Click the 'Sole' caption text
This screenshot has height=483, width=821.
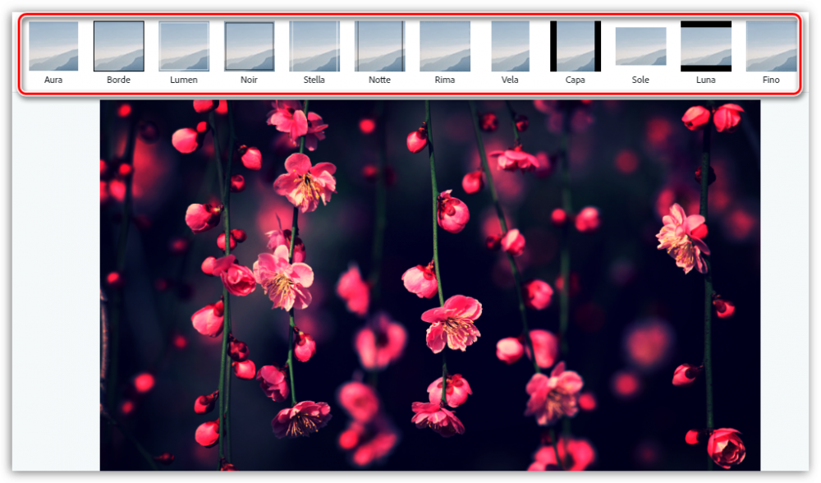640,80
